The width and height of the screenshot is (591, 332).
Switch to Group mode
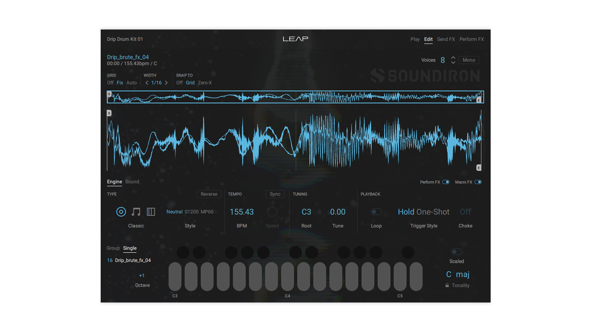[113, 248]
